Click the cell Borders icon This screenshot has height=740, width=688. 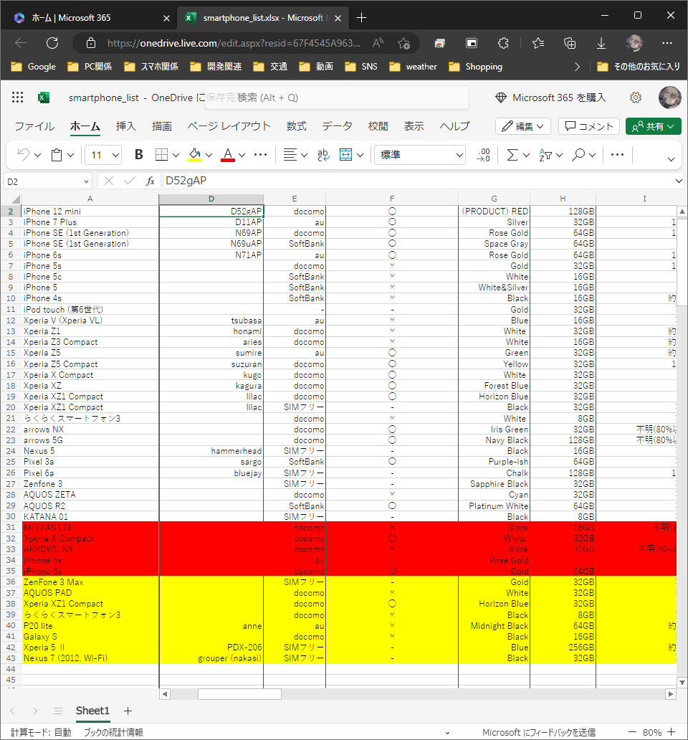coord(162,154)
